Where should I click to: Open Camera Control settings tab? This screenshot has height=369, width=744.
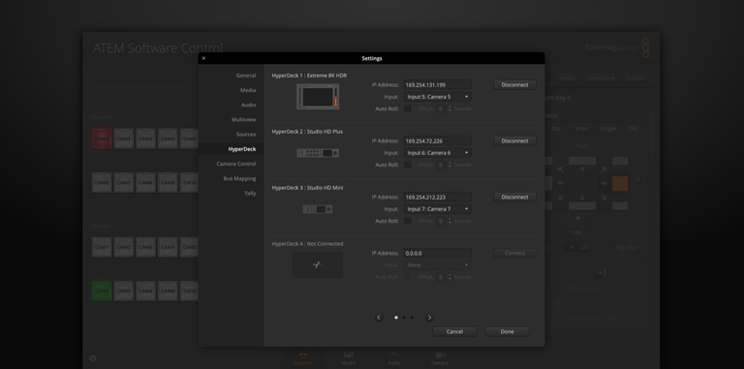tap(232, 164)
